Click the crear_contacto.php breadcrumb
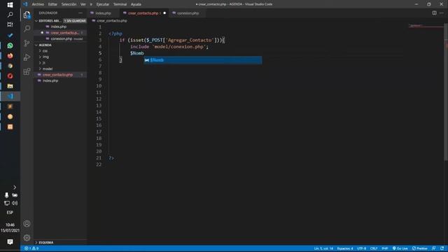 tap(112, 21)
